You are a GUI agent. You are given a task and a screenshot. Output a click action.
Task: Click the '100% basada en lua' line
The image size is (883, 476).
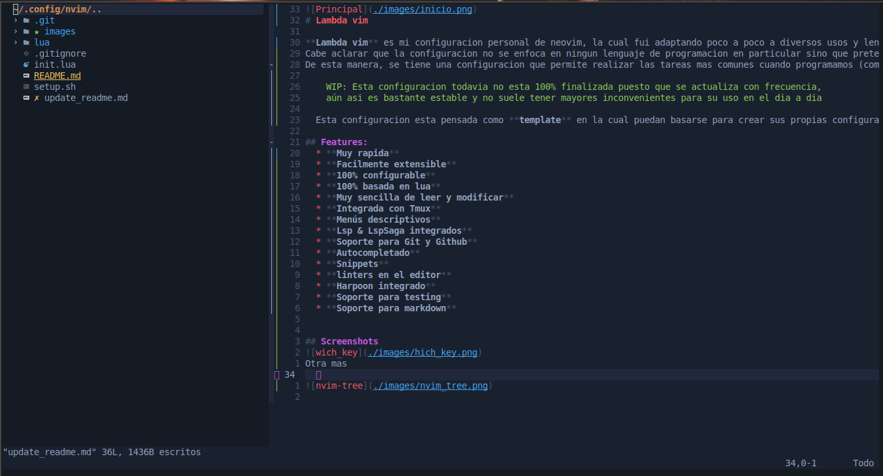pyautogui.click(x=378, y=186)
